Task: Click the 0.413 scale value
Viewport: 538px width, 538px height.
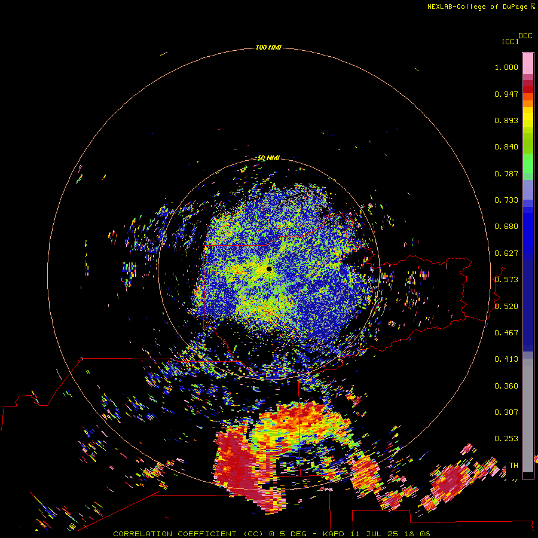Action: click(506, 359)
